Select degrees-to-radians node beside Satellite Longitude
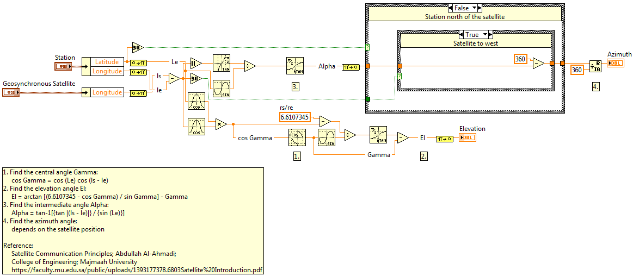 [138, 93]
